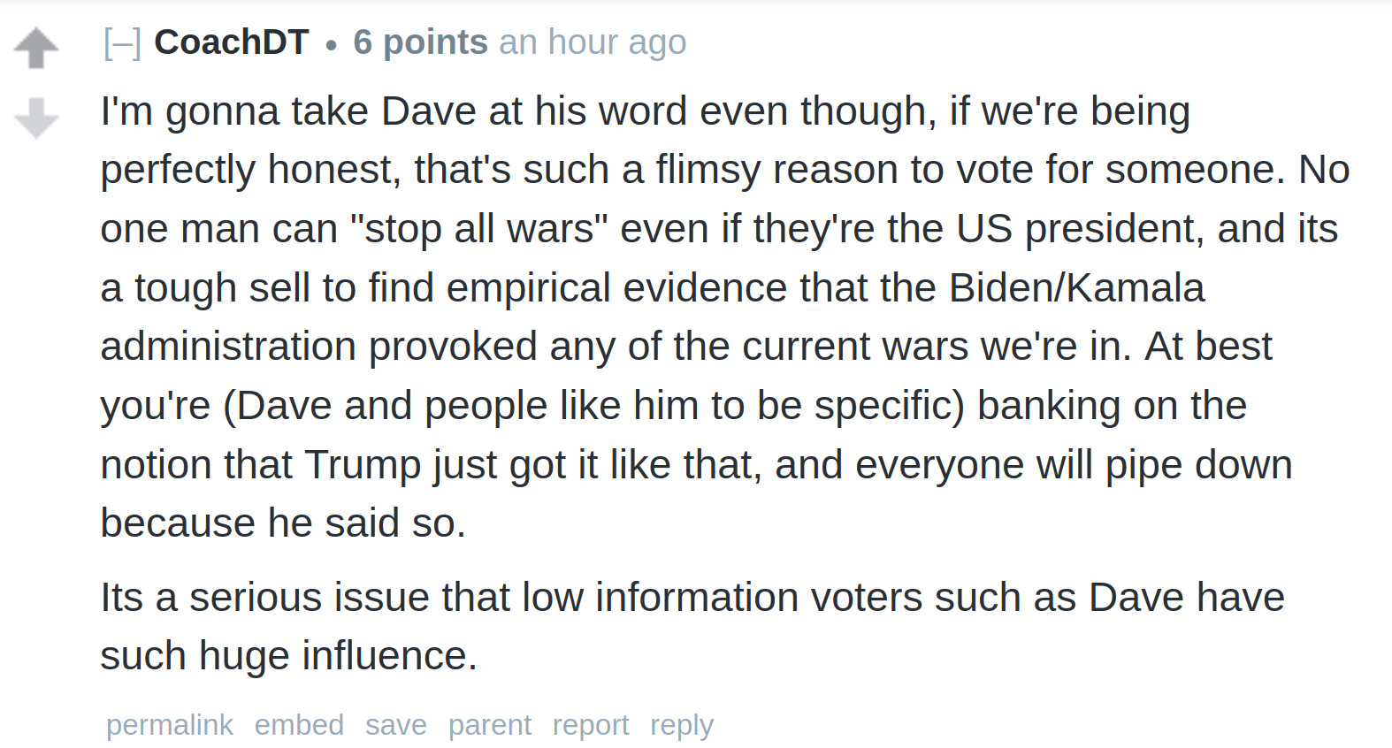Screen dimensions: 1392x748
Task: Downvote CoachDT's comment
Action: click(36, 118)
